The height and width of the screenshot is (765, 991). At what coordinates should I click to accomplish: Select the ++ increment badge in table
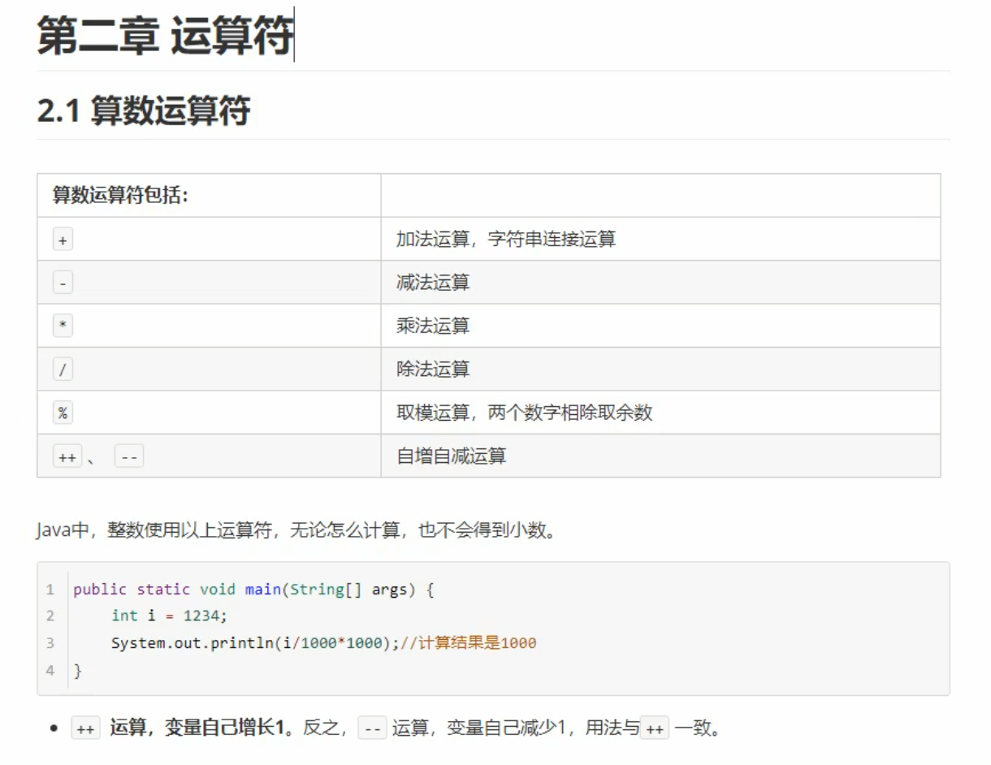[x=67, y=456]
